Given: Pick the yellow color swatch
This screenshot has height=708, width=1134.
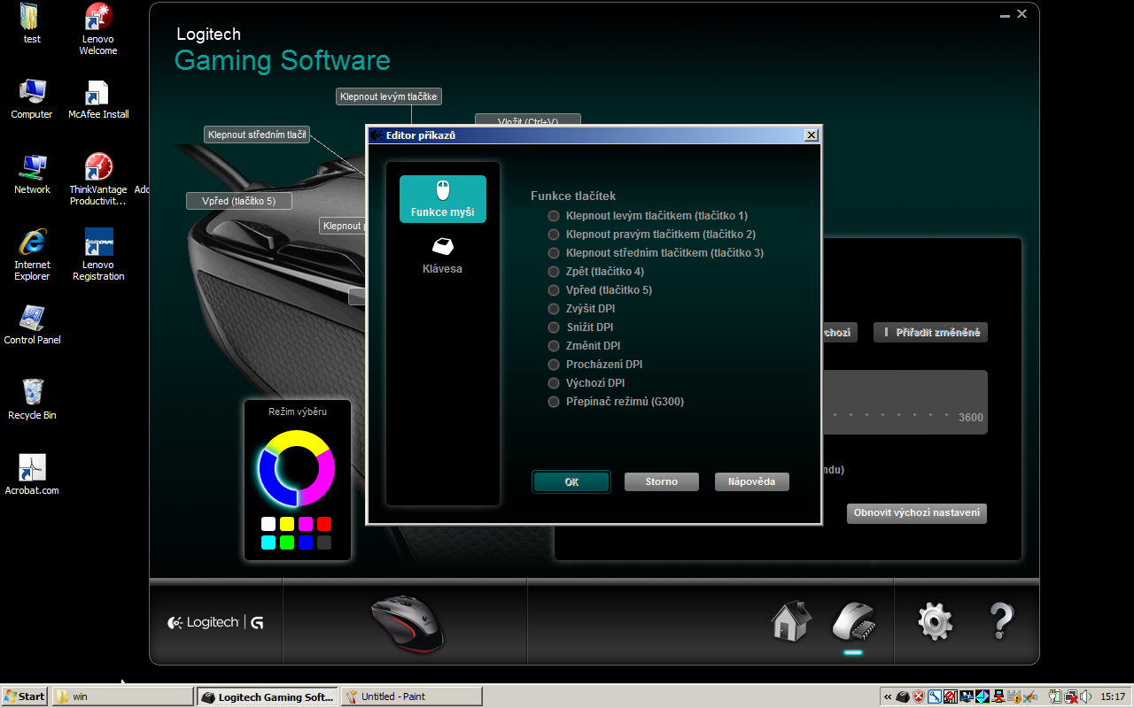Looking at the screenshot, I should 287,524.
